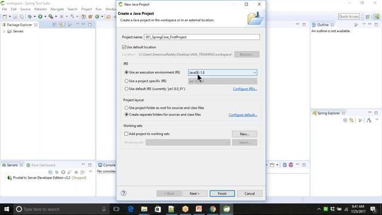Click New... working set button
Screen dimensions: 382x215
245,134
